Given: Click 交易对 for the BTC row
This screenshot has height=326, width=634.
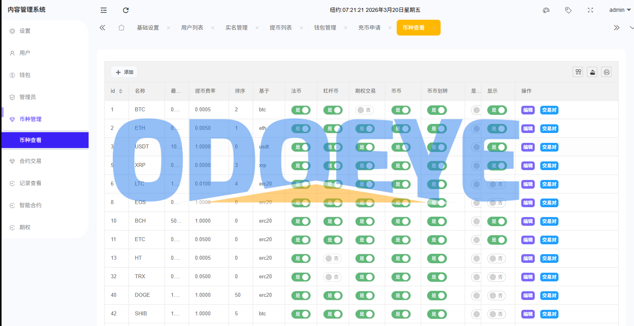Looking at the screenshot, I should coord(549,110).
